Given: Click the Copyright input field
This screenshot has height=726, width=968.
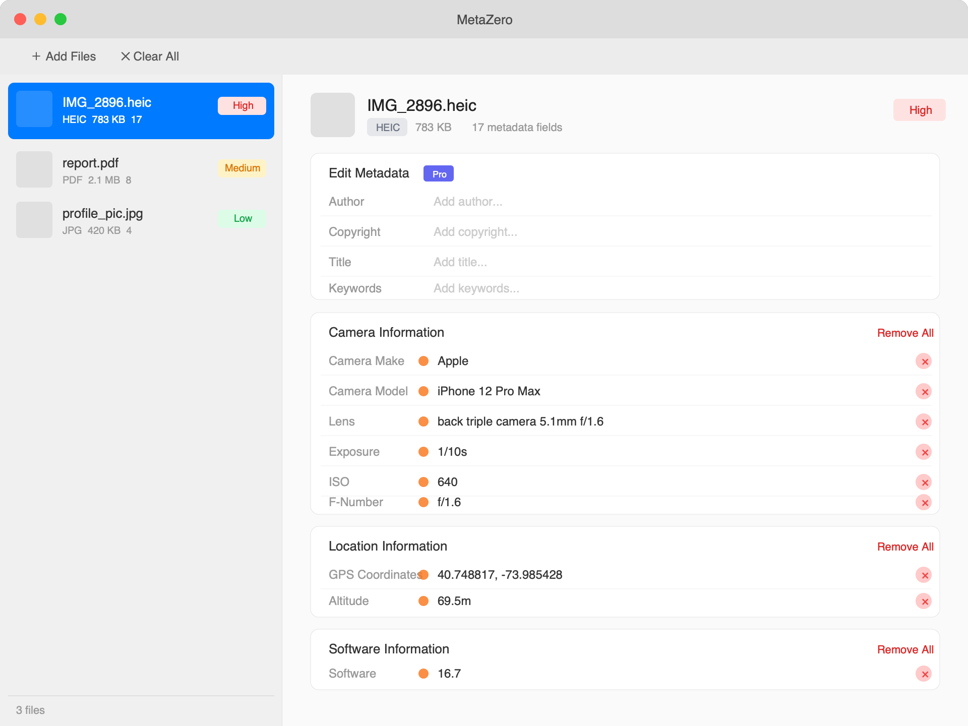Looking at the screenshot, I should 682,232.
